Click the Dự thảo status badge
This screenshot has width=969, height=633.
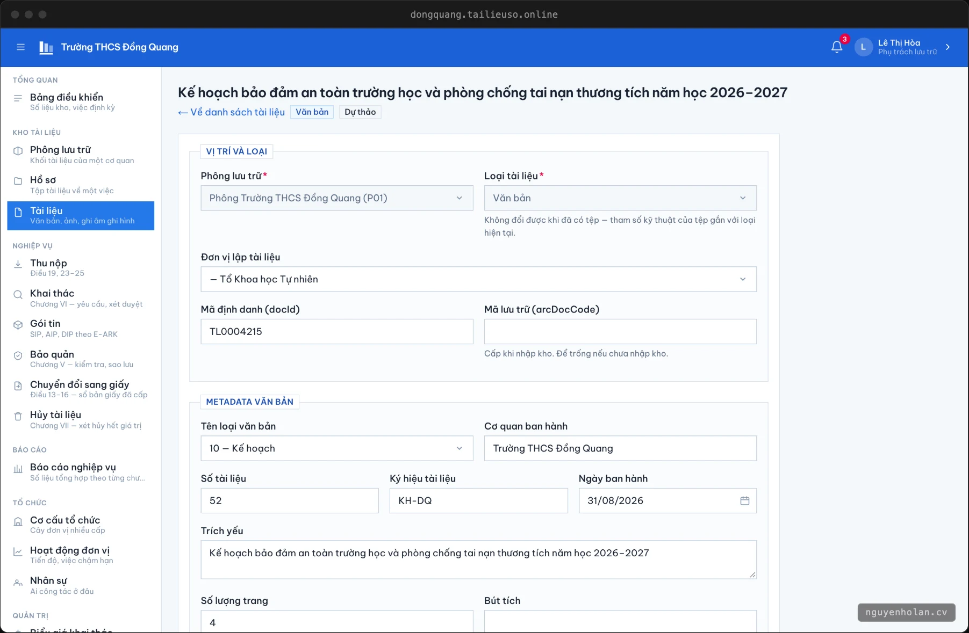(360, 112)
